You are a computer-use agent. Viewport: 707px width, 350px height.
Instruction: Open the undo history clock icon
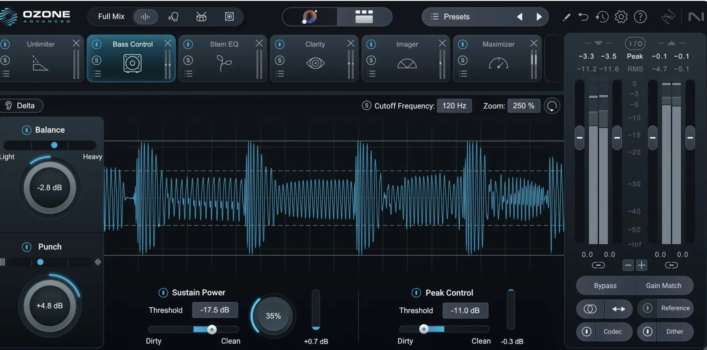[602, 17]
